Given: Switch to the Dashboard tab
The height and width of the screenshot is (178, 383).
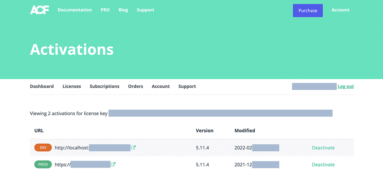Looking at the screenshot, I should click(42, 86).
